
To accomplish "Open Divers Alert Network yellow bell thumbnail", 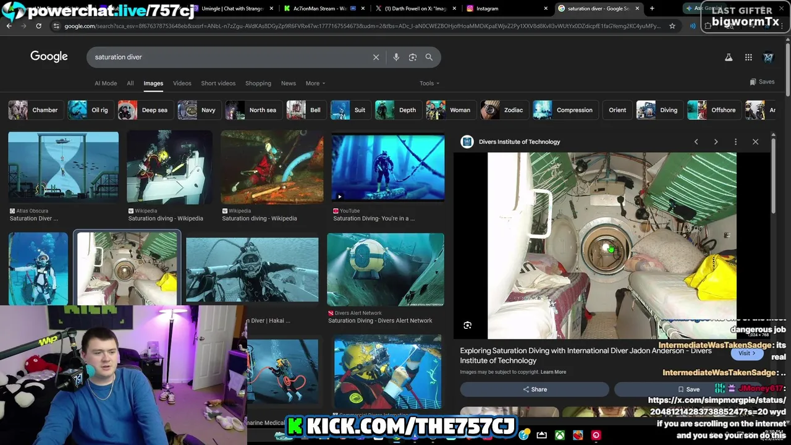I will (385, 269).
